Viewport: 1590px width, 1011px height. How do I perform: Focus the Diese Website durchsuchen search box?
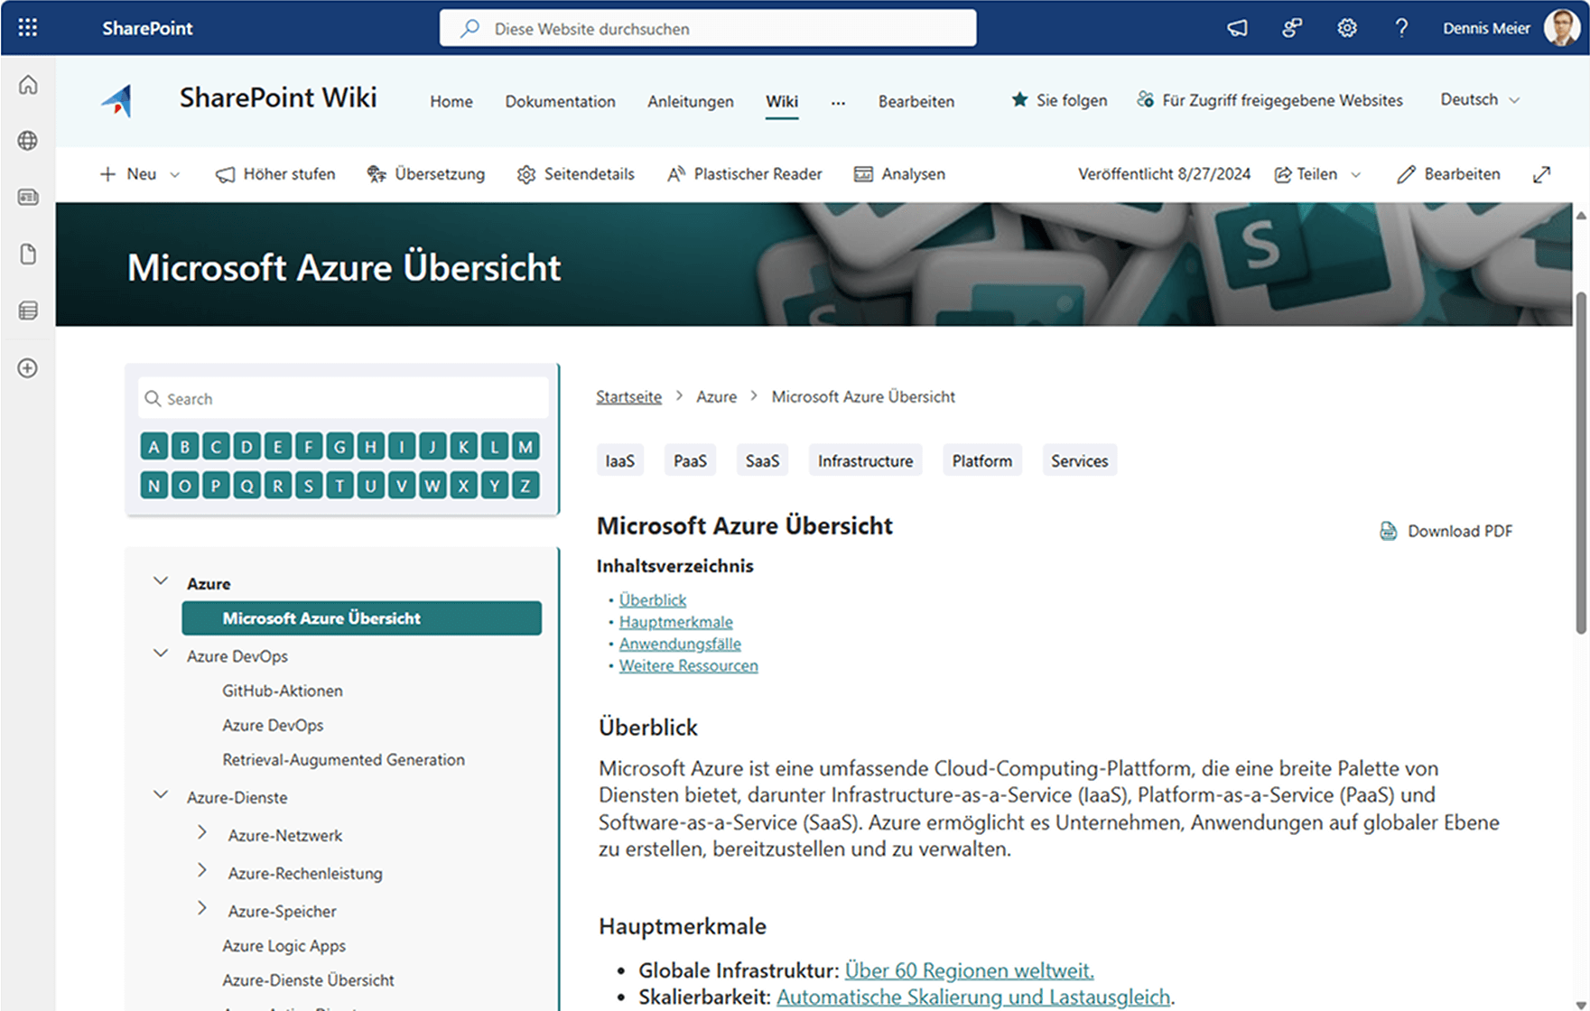tap(708, 28)
